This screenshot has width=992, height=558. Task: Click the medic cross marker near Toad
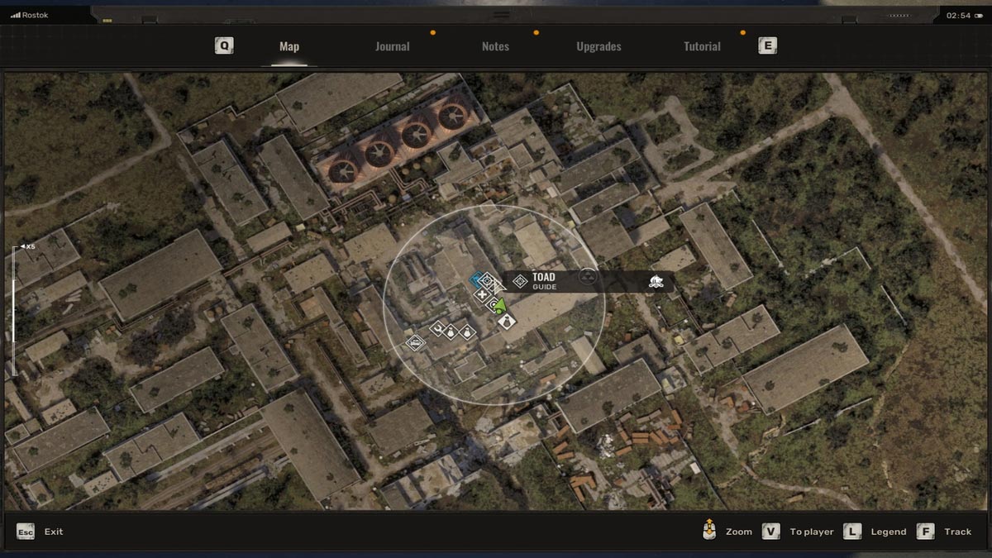483,294
